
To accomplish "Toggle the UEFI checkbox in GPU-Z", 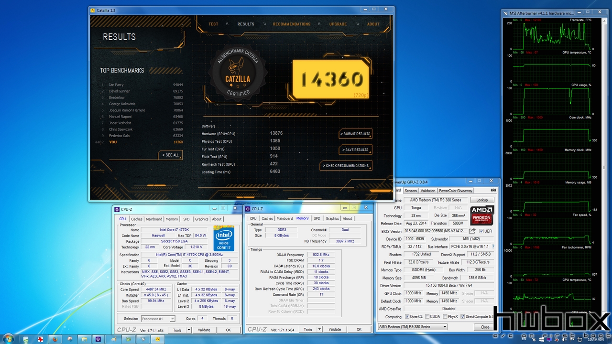I will 482,231.
